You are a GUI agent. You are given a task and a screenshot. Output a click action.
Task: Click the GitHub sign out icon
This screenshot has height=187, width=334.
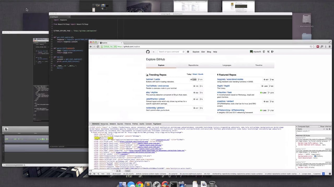click(x=272, y=52)
